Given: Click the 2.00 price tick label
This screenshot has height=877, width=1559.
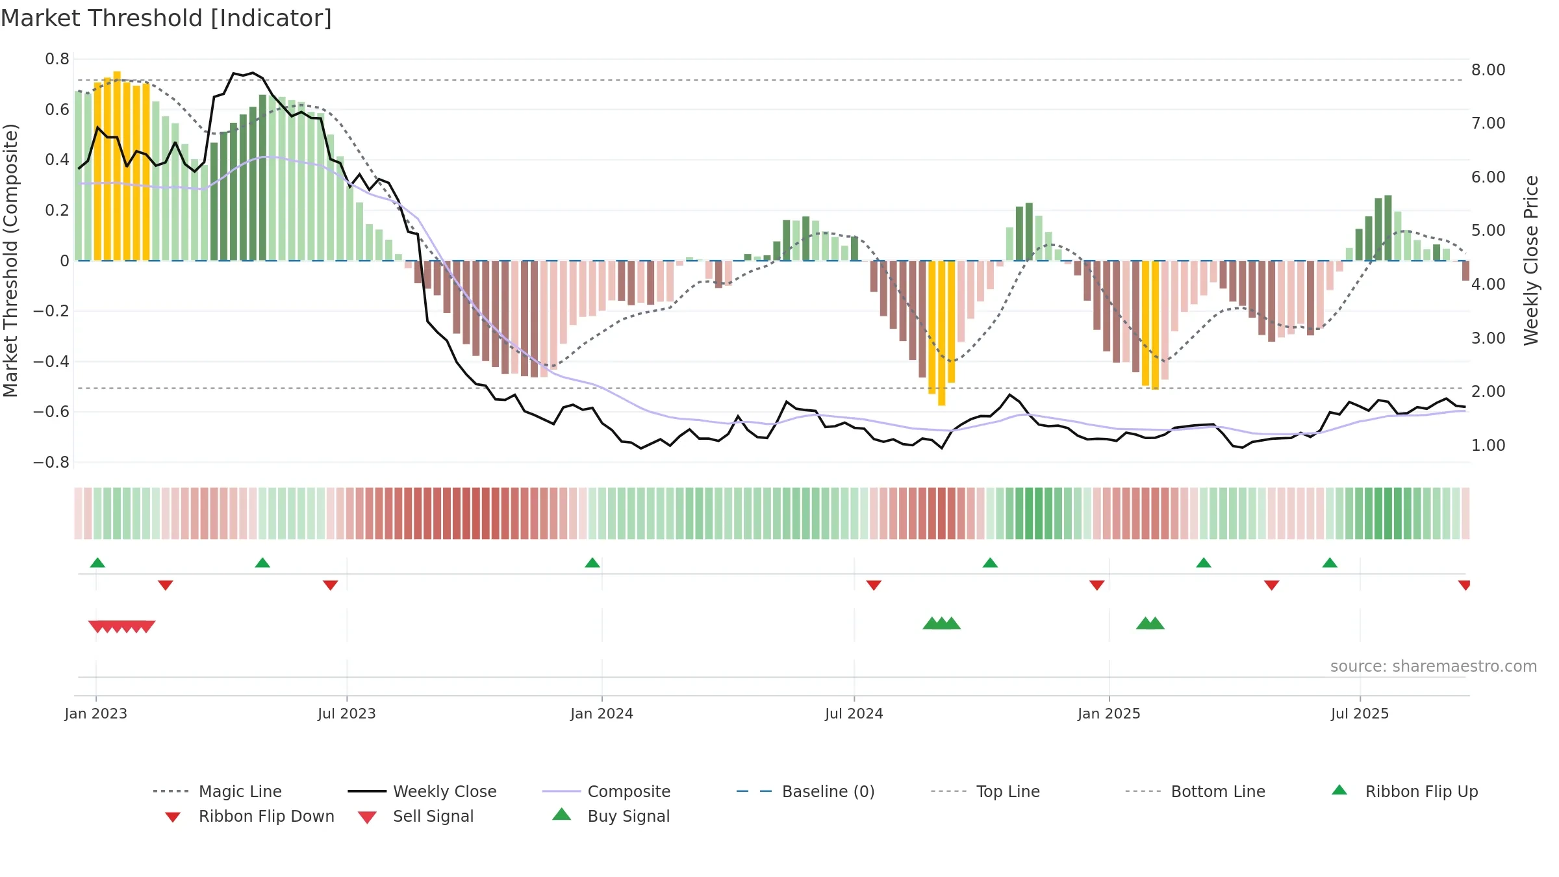Looking at the screenshot, I should 1488,391.
